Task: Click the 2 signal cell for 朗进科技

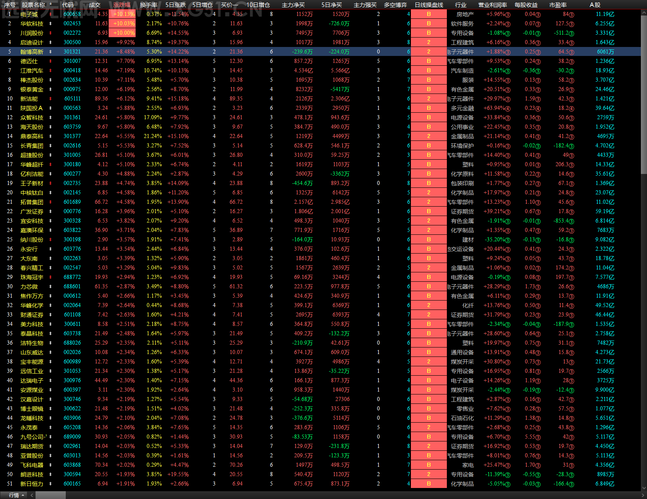Action: (428, 474)
